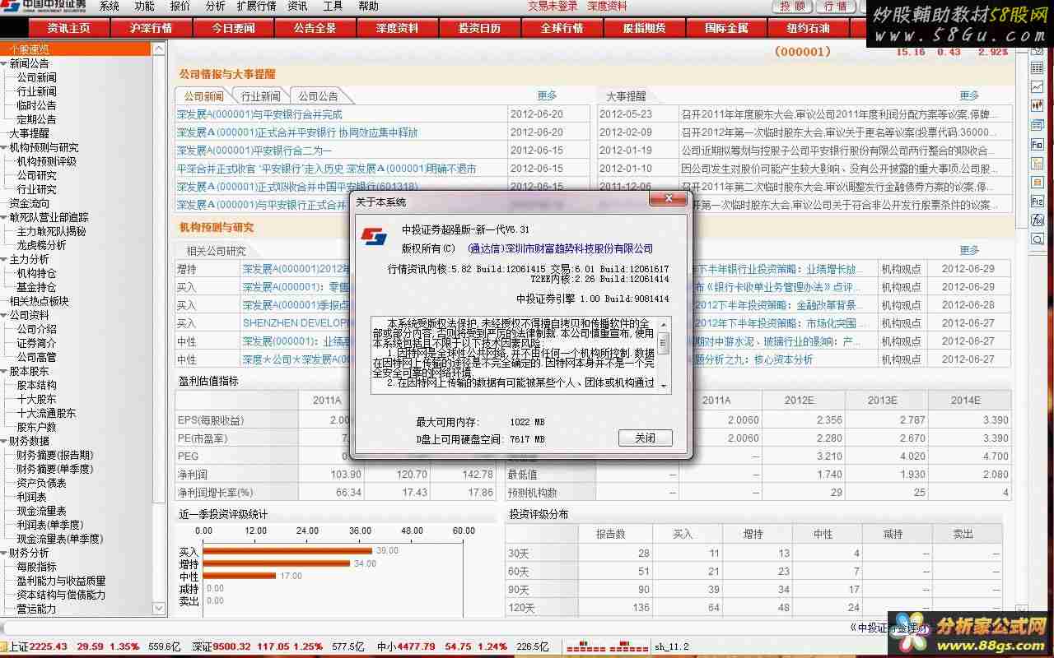Image resolution: width=1054 pixels, height=658 pixels.
Task: Collapse the 主力分析 tree node
Action: (x=4, y=259)
